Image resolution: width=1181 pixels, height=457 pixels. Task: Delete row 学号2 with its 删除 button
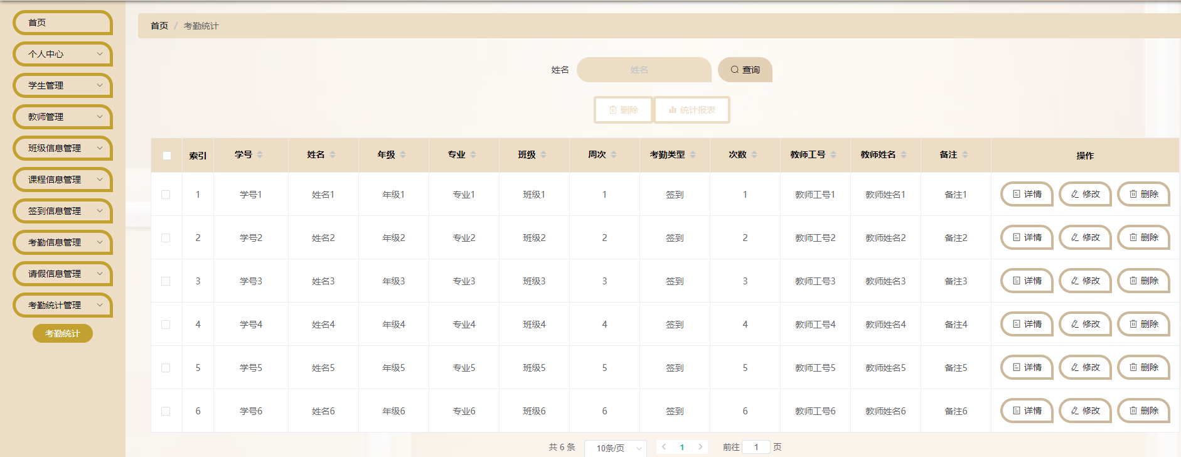[1143, 237]
